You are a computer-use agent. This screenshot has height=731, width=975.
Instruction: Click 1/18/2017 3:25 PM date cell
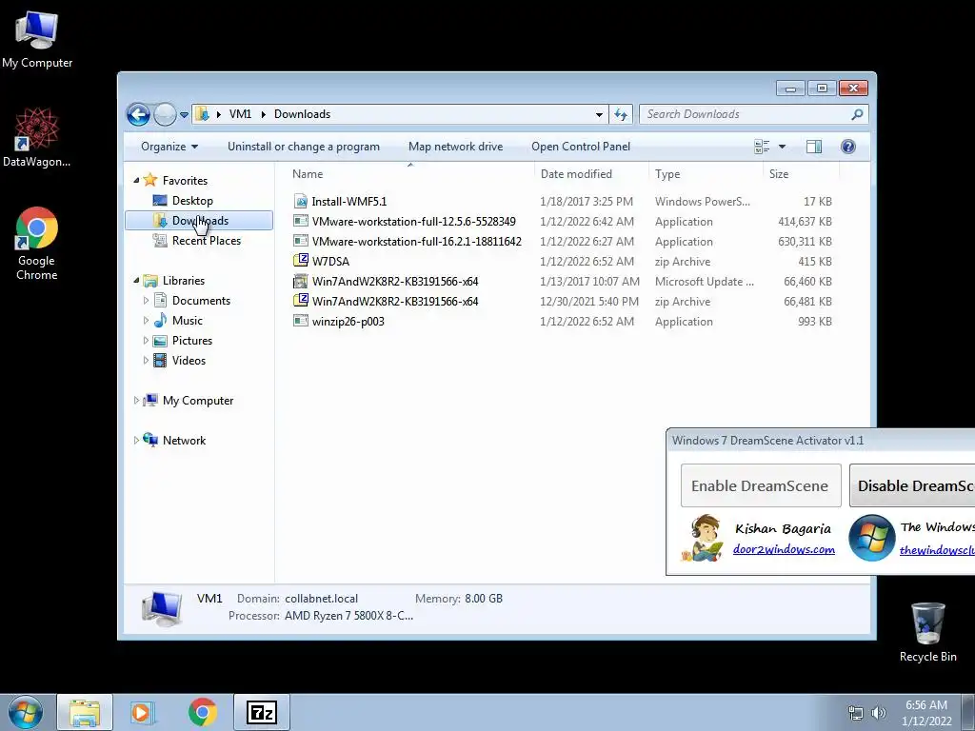coord(587,202)
